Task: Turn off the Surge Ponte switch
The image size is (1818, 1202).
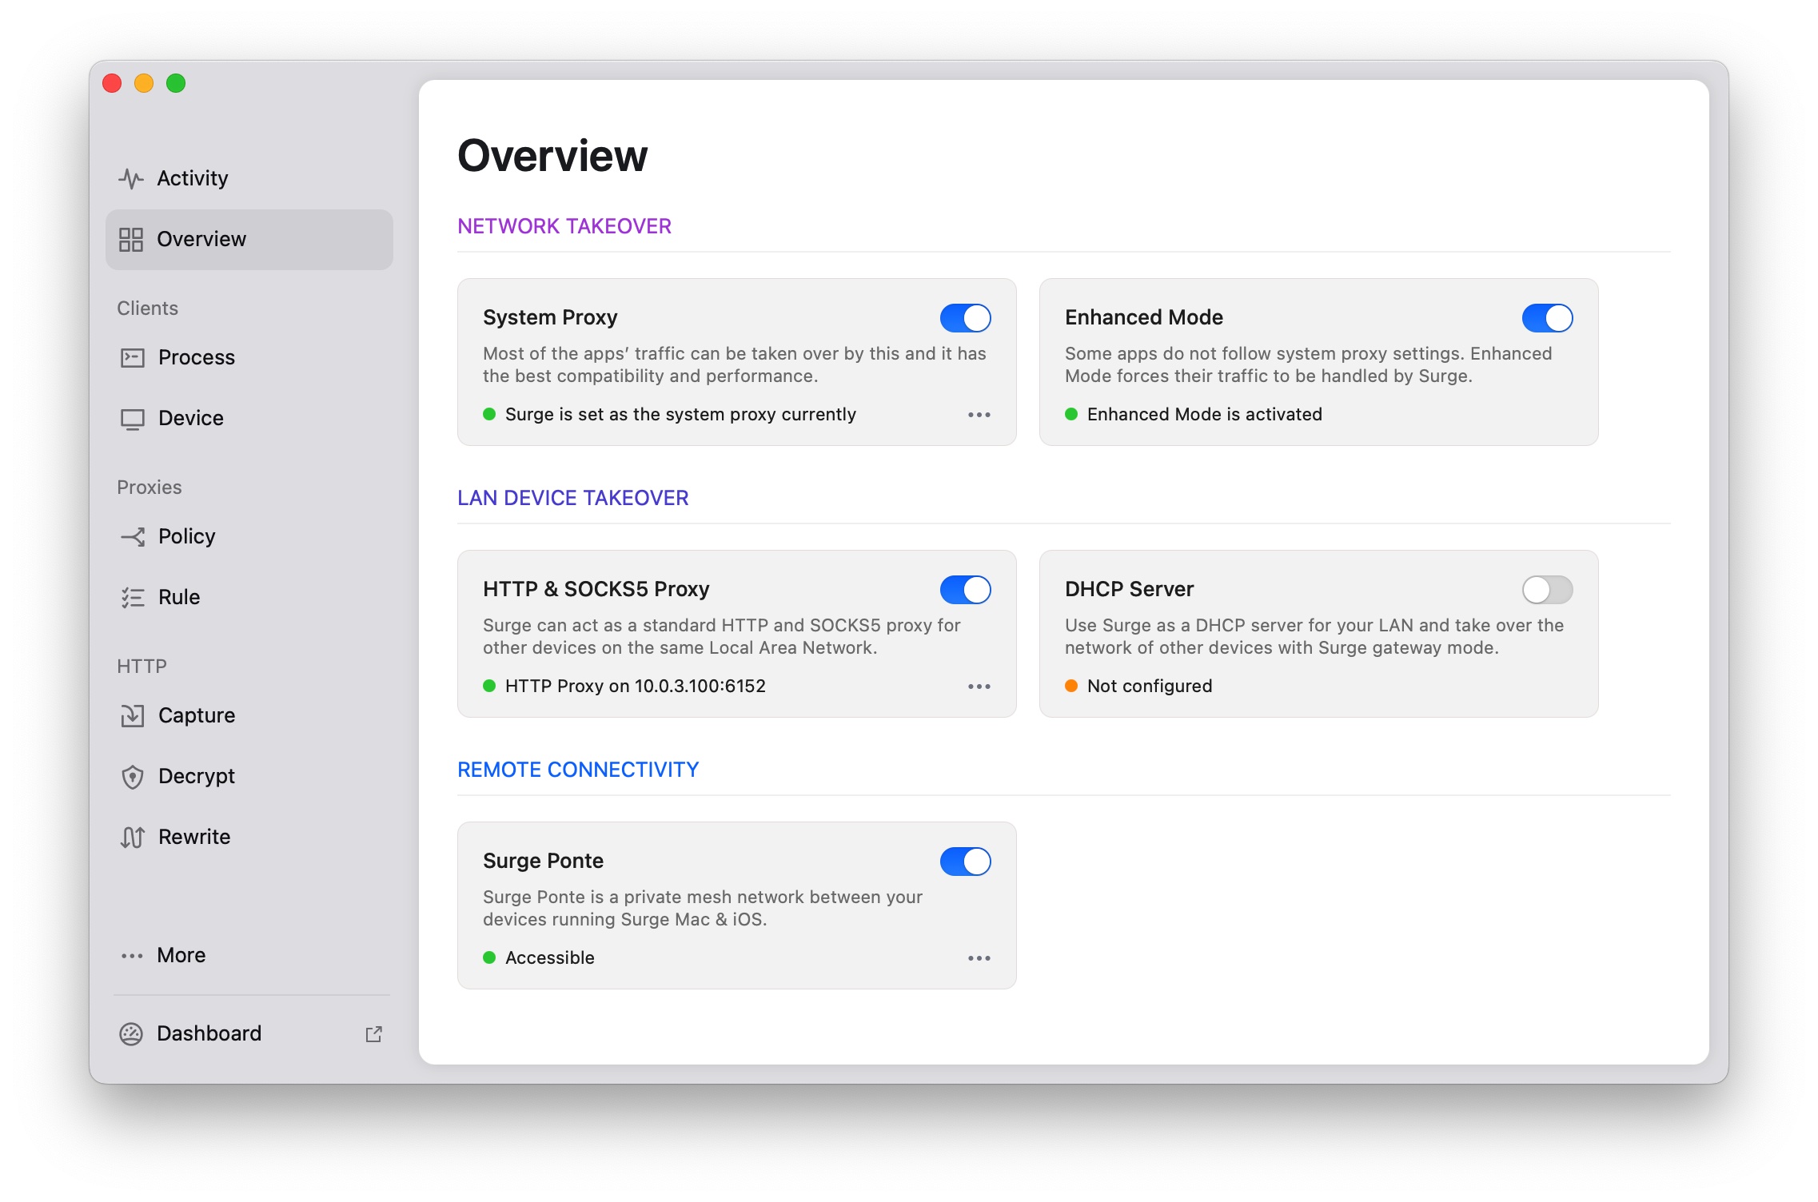Action: point(966,862)
